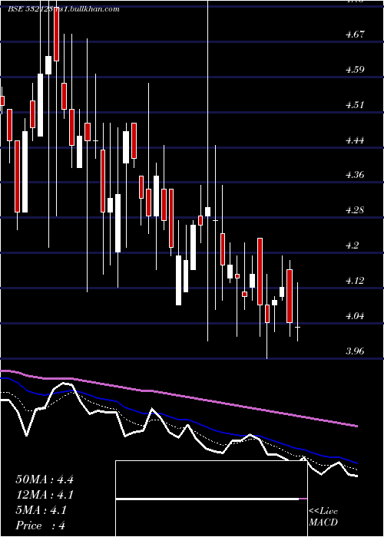Viewport: 384px width, 537px height.
Task: Click the '12MA : 4.1' legend entry
Action: (x=45, y=495)
